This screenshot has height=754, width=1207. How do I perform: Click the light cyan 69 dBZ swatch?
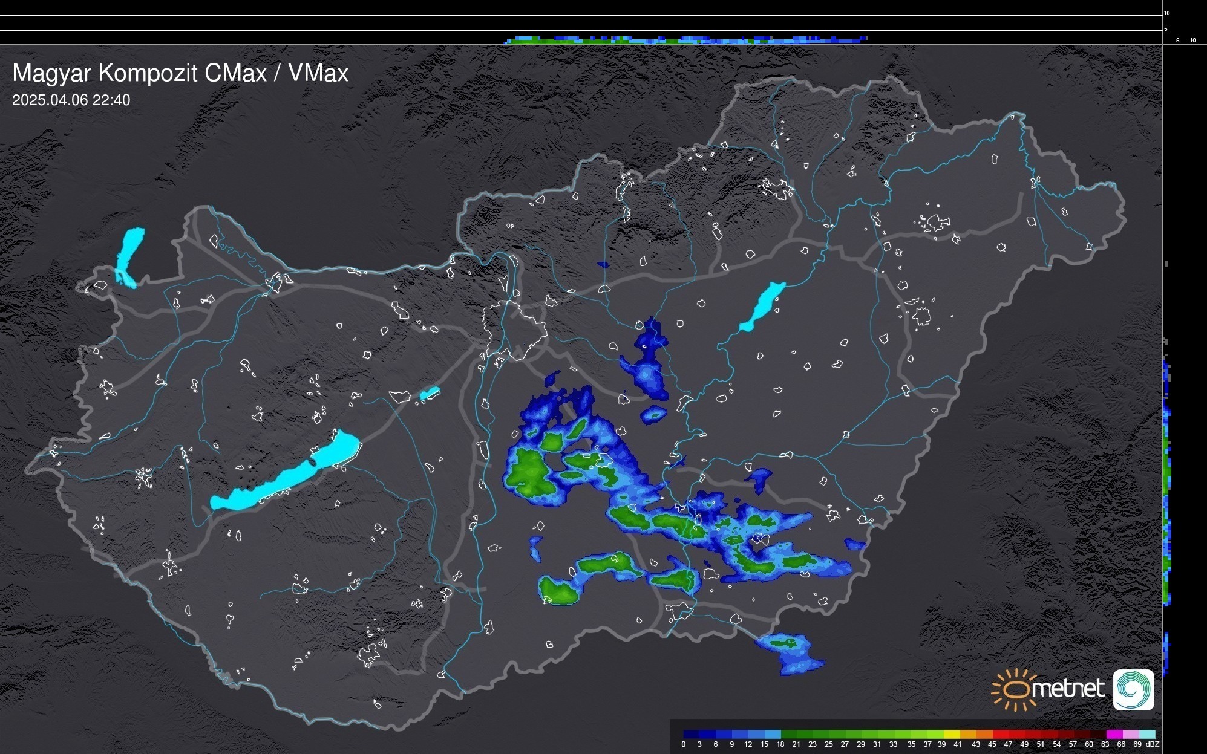click(x=1146, y=735)
